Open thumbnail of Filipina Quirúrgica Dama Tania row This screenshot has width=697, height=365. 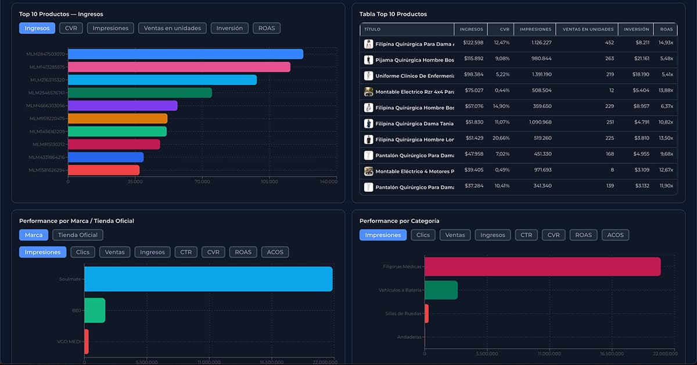pyautogui.click(x=368, y=123)
